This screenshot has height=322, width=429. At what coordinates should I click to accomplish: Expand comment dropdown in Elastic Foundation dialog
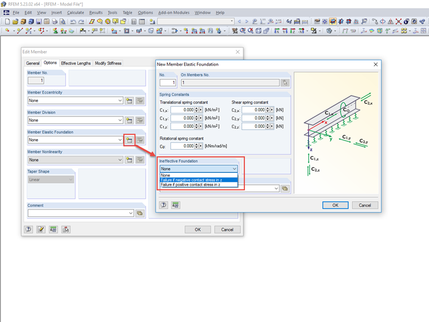coord(277,188)
